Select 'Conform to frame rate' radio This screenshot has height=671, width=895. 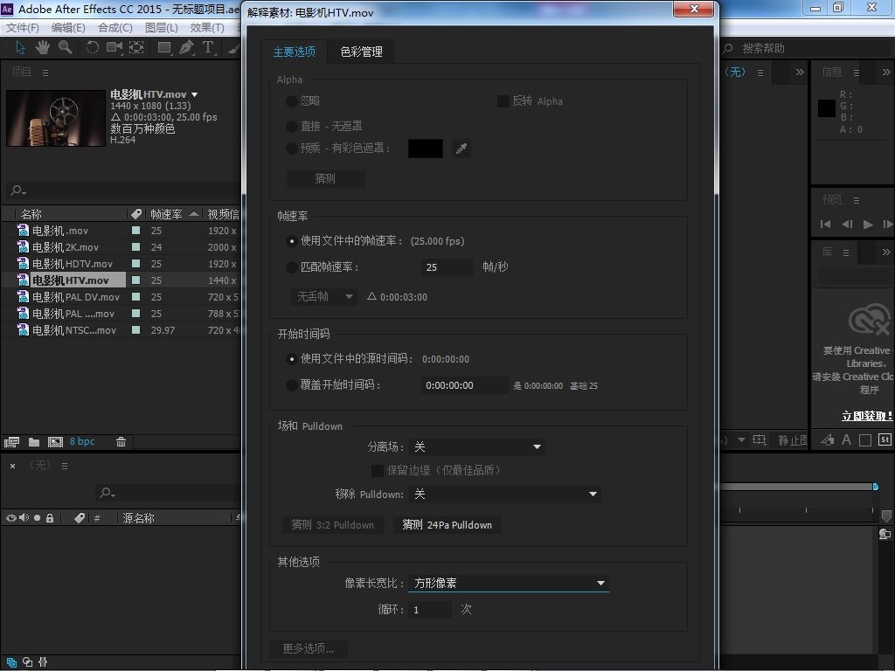pos(292,267)
